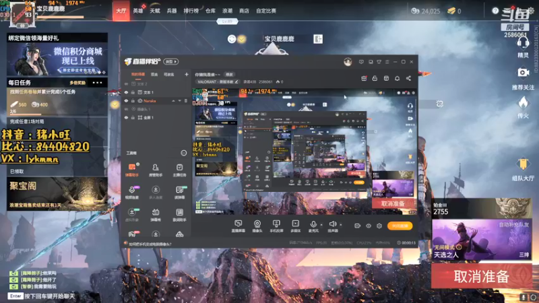This screenshot has height=303, width=539.
Task: Select the 天选之人 mode card
Action: point(481,240)
